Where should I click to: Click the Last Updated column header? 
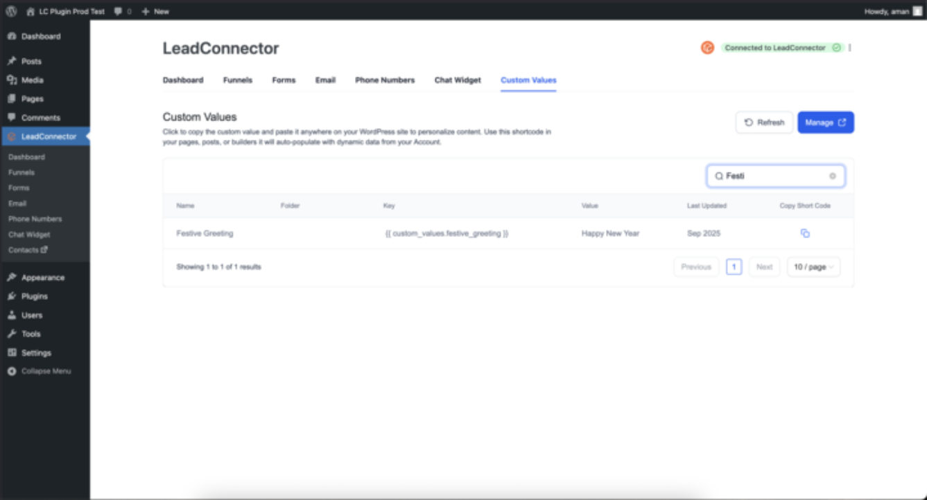[x=707, y=206]
